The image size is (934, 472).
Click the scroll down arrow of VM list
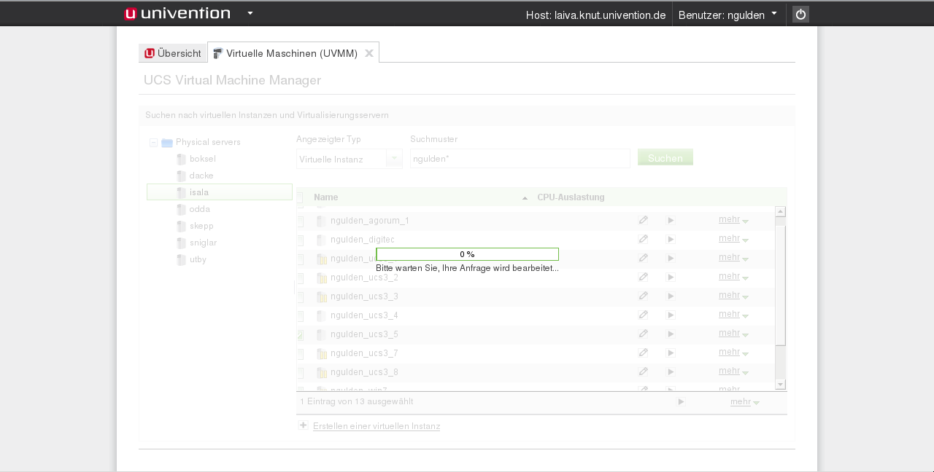click(780, 384)
